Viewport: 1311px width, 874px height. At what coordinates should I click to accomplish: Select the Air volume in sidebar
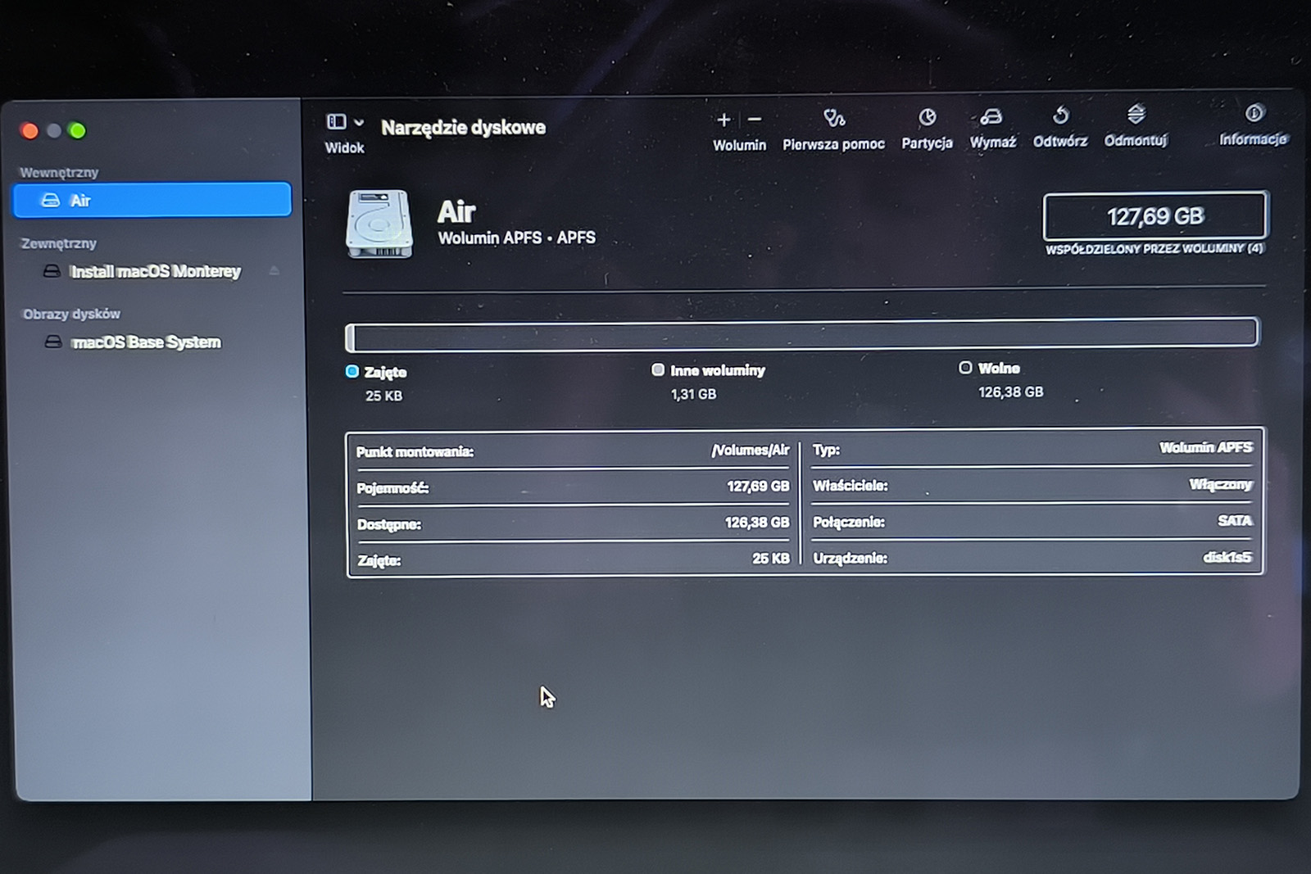152,201
